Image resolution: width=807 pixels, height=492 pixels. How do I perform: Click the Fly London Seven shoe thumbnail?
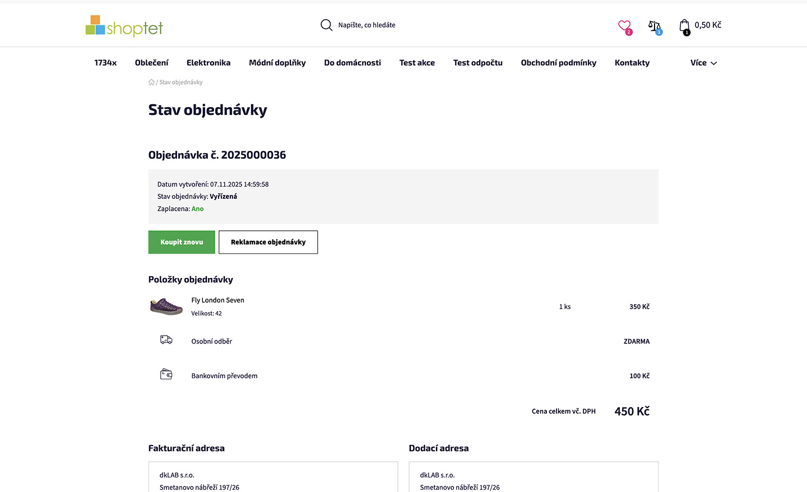pyautogui.click(x=166, y=307)
